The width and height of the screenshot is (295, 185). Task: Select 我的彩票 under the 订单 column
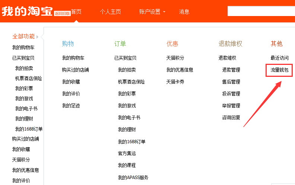tap(127, 94)
